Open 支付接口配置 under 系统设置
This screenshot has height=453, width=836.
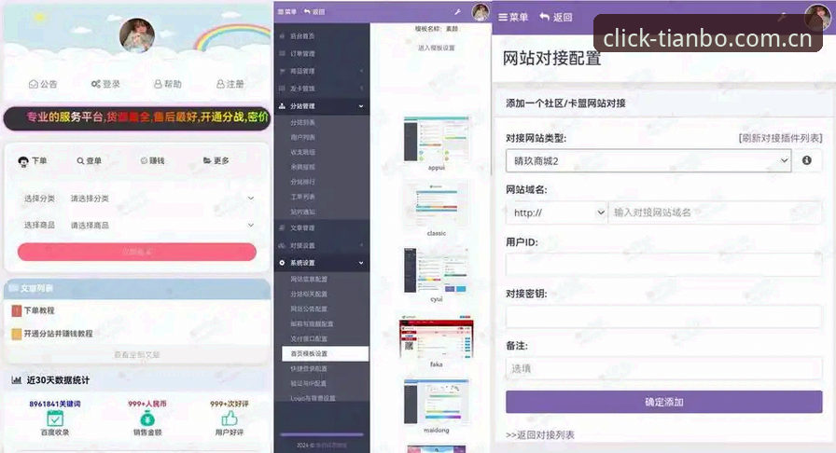(x=309, y=339)
